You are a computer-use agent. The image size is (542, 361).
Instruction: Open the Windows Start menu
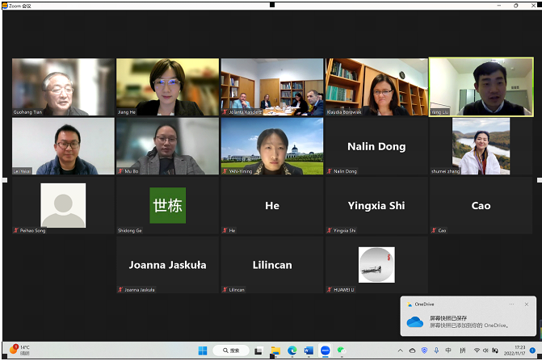tap(203, 351)
